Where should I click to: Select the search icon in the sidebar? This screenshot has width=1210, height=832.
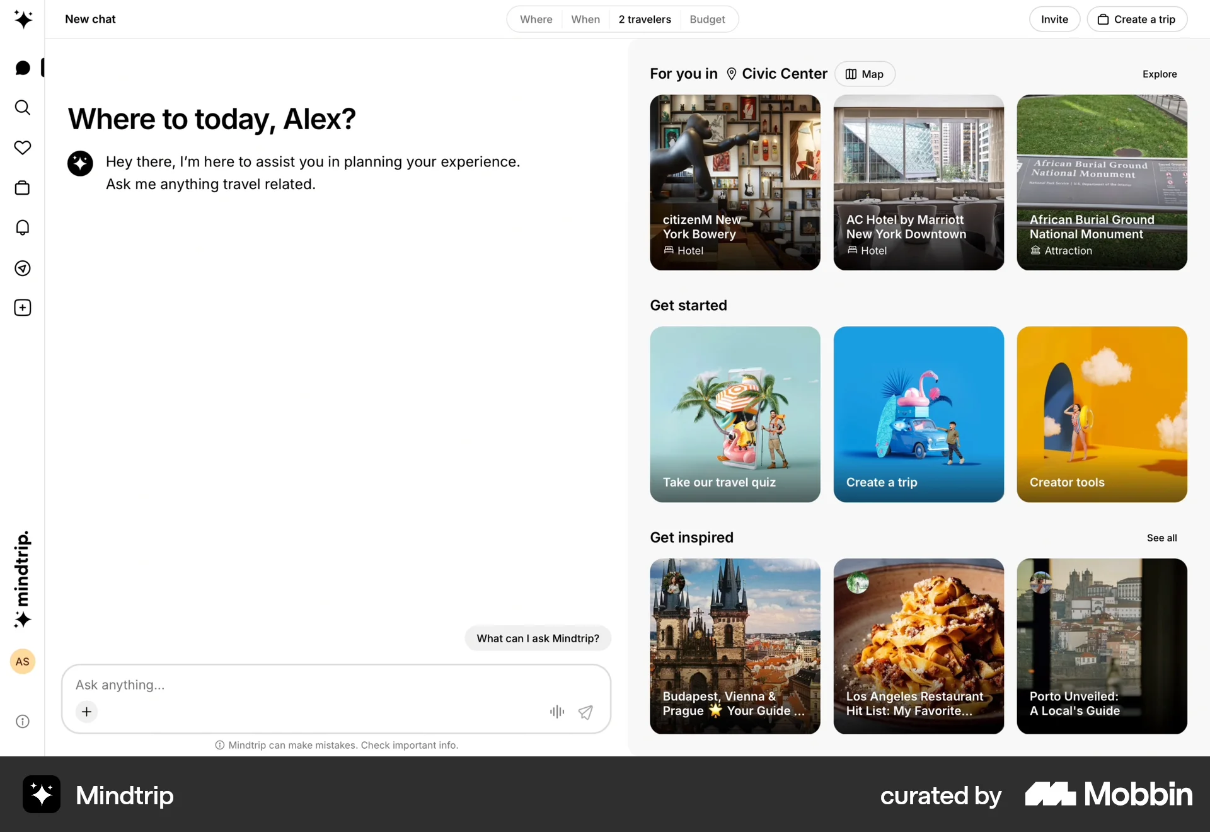click(x=23, y=108)
